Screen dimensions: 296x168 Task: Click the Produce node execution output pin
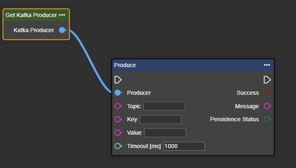click(267, 79)
